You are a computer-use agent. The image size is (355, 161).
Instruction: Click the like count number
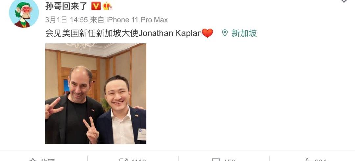tap(320, 160)
